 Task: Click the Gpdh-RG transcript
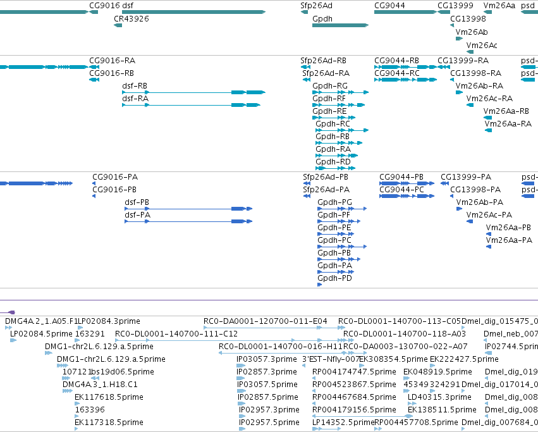click(x=340, y=92)
